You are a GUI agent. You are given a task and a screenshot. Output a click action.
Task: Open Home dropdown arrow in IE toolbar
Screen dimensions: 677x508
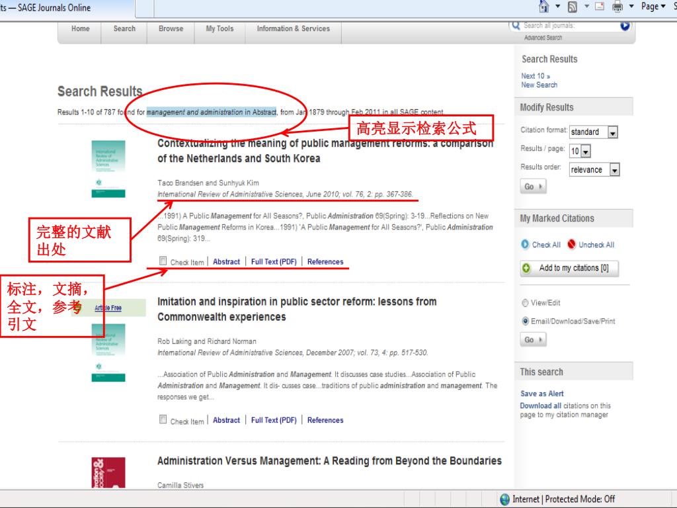click(x=557, y=7)
